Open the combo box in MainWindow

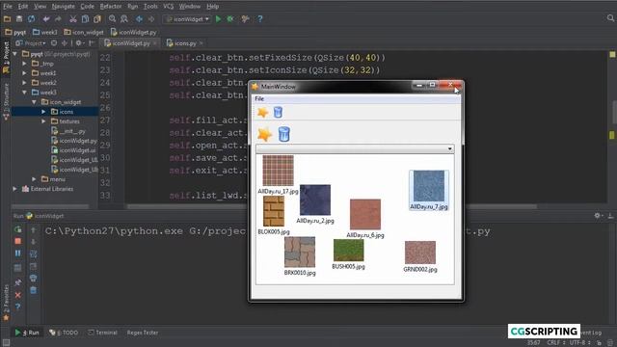click(x=355, y=148)
